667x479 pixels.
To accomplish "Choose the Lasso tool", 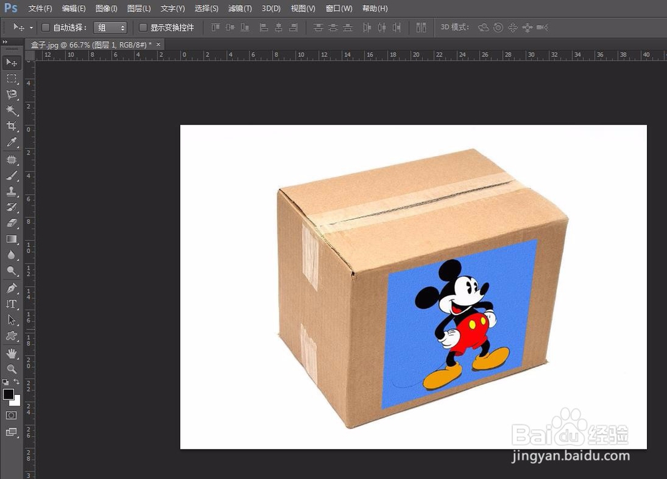I will (x=11, y=94).
